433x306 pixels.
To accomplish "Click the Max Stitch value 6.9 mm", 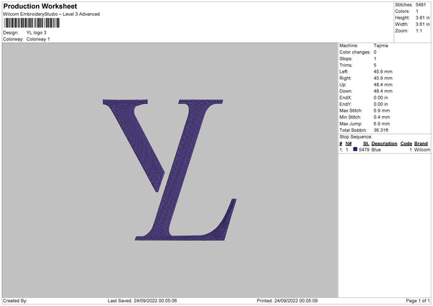I will (382, 110).
